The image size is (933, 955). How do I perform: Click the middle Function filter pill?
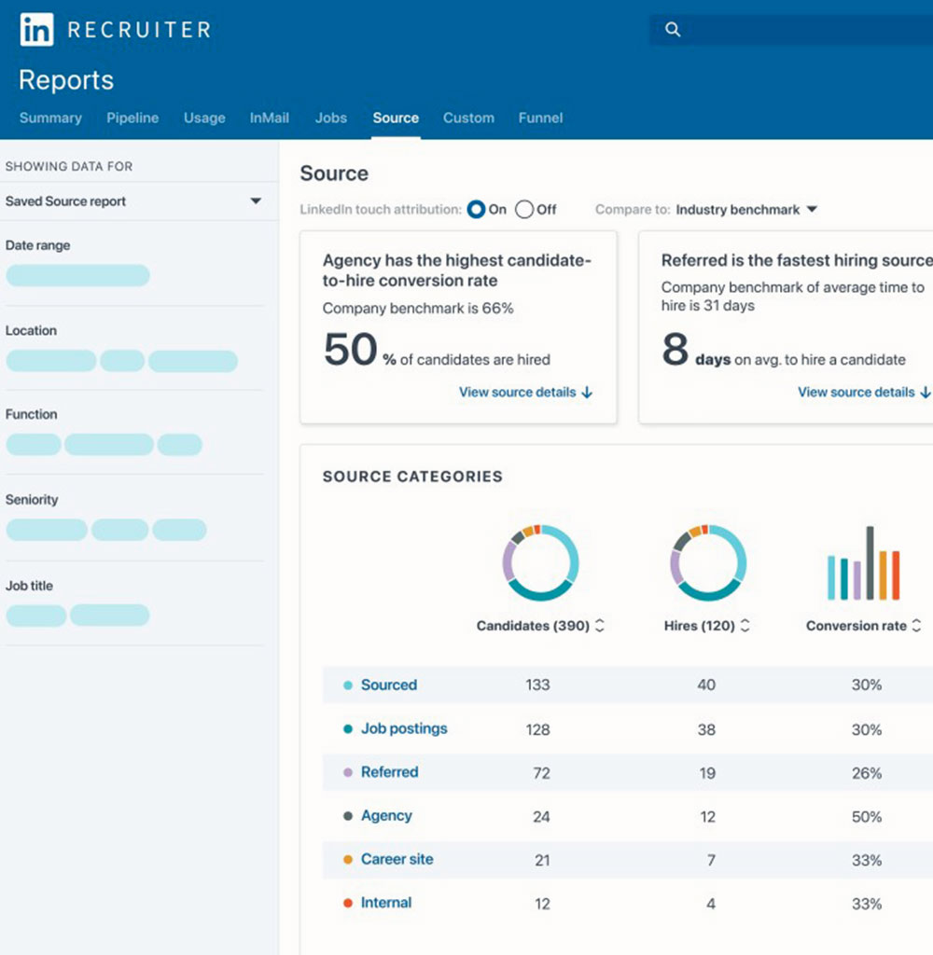(109, 445)
